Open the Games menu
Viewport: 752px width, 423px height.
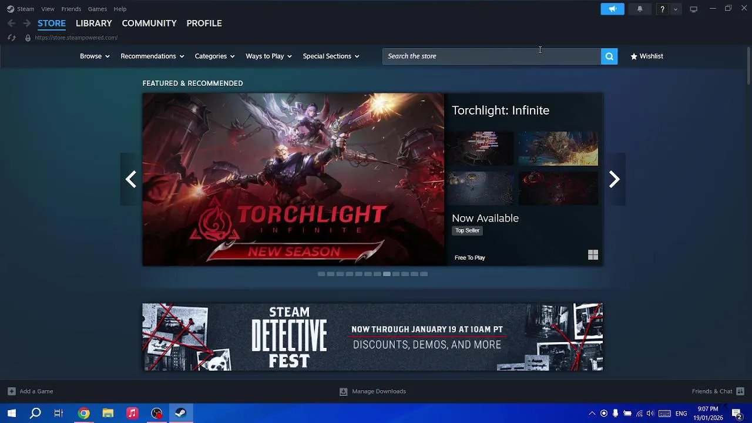[x=97, y=9]
